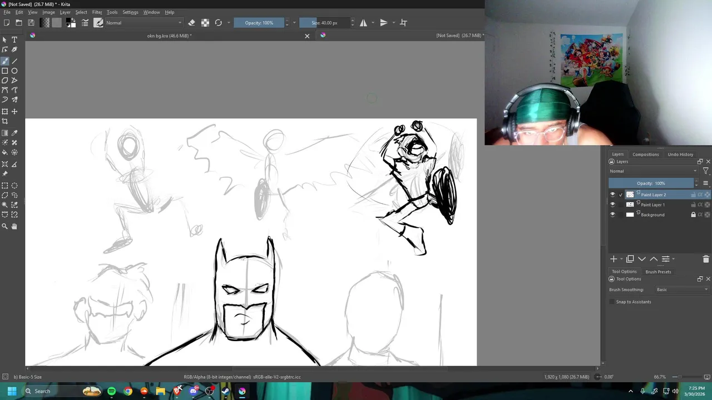Move layer down arrow icon

click(642, 259)
